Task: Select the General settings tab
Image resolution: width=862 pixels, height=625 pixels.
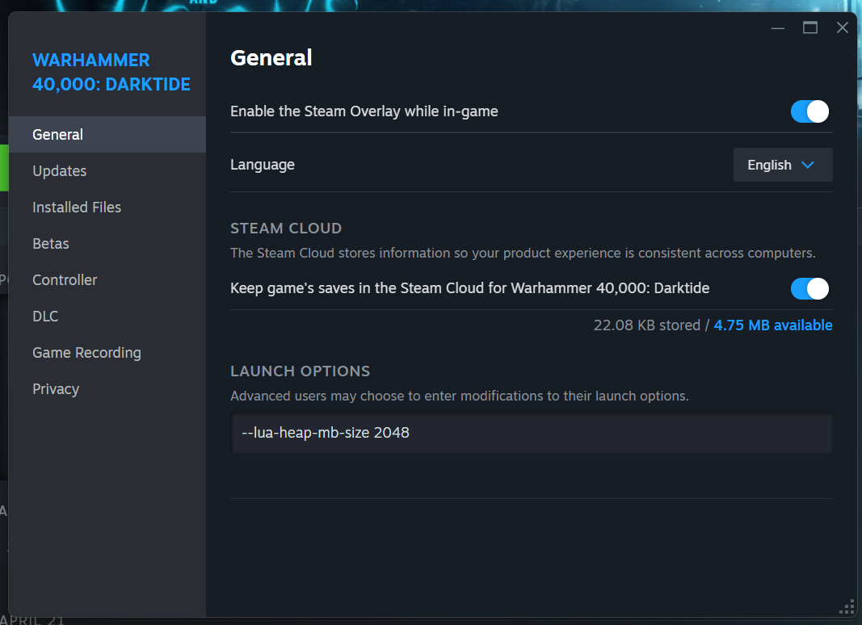Action: point(58,135)
